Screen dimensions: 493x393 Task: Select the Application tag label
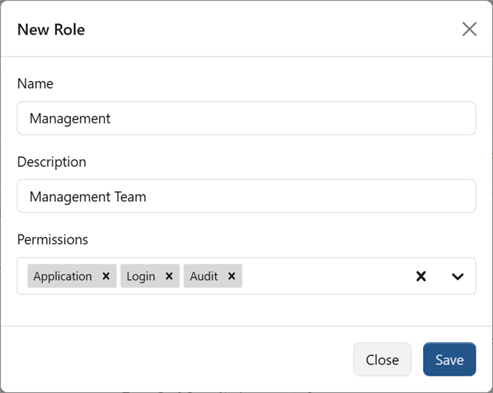coord(62,277)
